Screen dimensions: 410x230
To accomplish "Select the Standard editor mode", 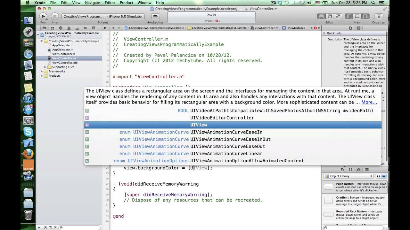I will (x=321, y=16).
